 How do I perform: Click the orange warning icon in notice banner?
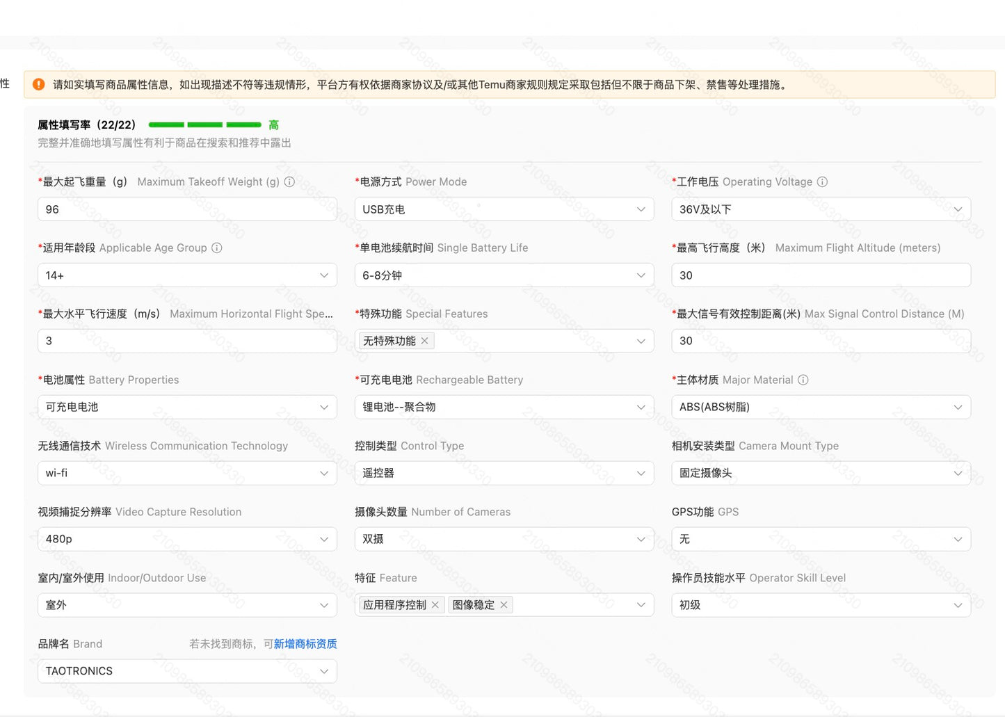[39, 84]
